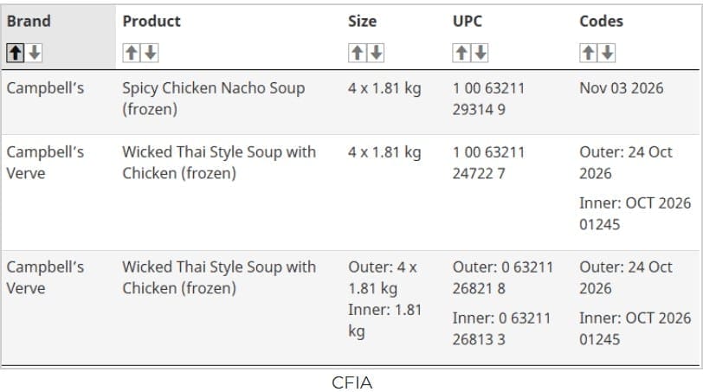Click the CFIA caption below the table
The width and height of the screenshot is (703, 392).
coord(352,382)
